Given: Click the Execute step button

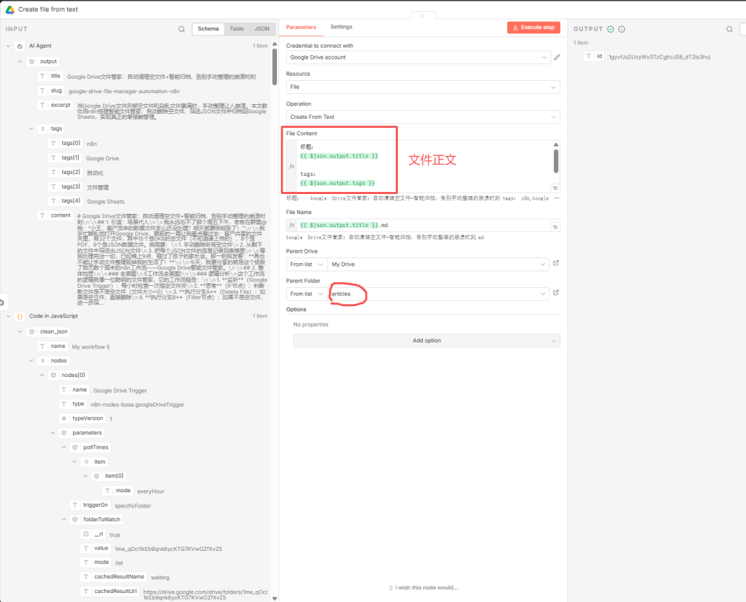Looking at the screenshot, I should (533, 28).
